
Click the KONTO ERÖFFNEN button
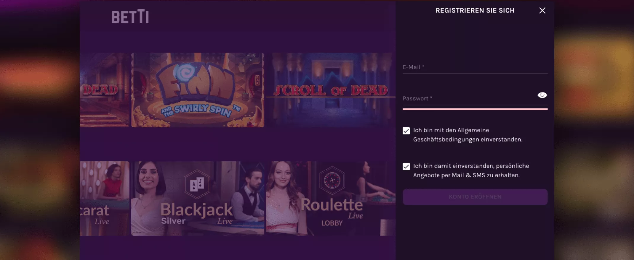(475, 197)
